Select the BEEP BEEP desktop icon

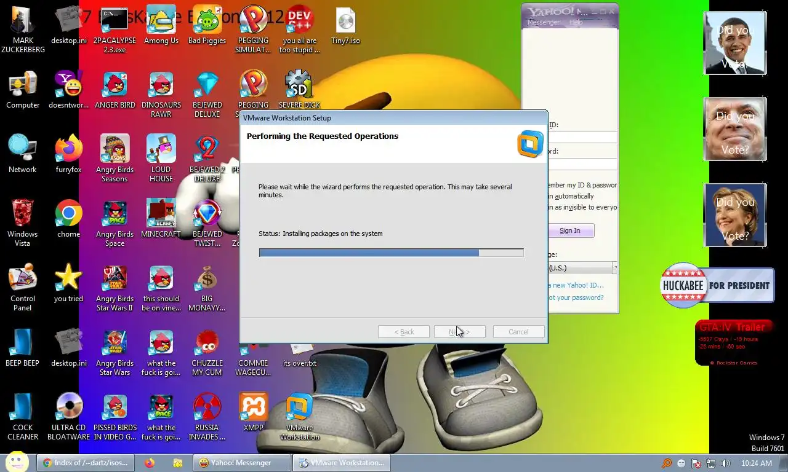23,347
